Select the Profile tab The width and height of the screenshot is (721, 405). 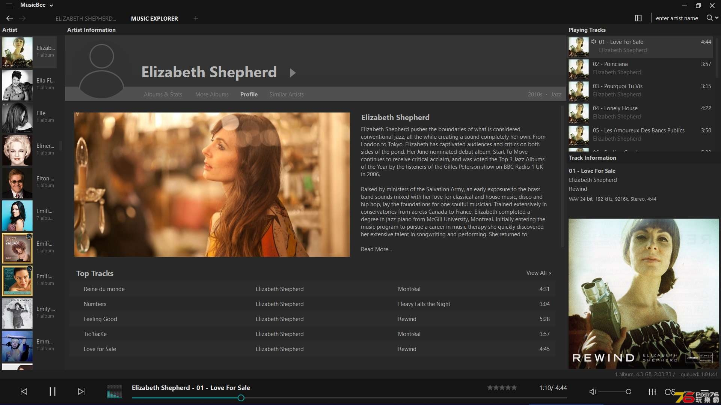[249, 94]
